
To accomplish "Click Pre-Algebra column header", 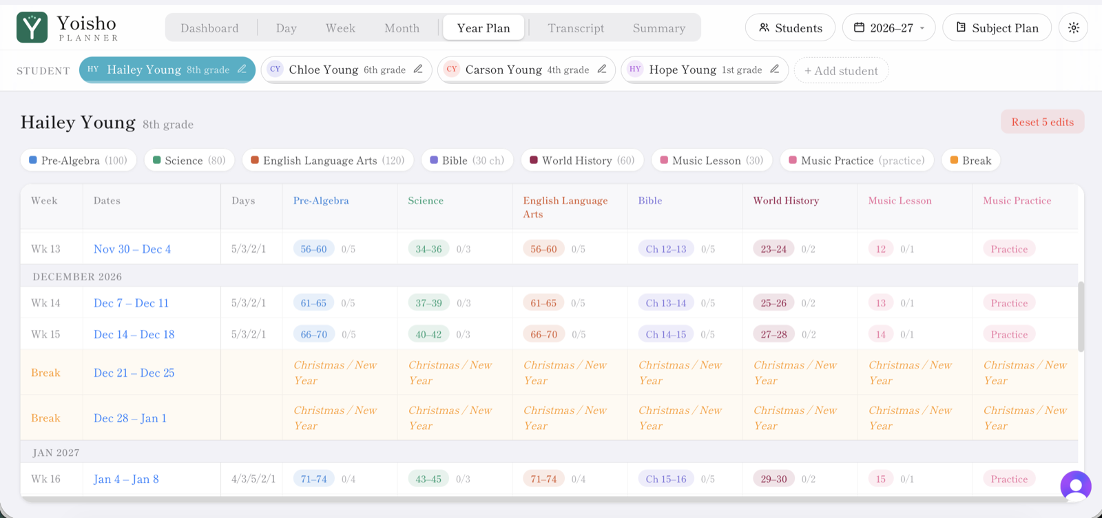I will click(321, 200).
